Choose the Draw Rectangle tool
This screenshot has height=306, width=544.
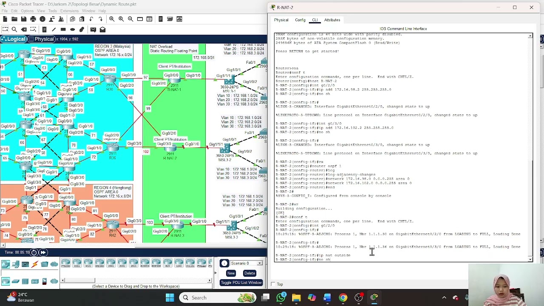[63, 29]
